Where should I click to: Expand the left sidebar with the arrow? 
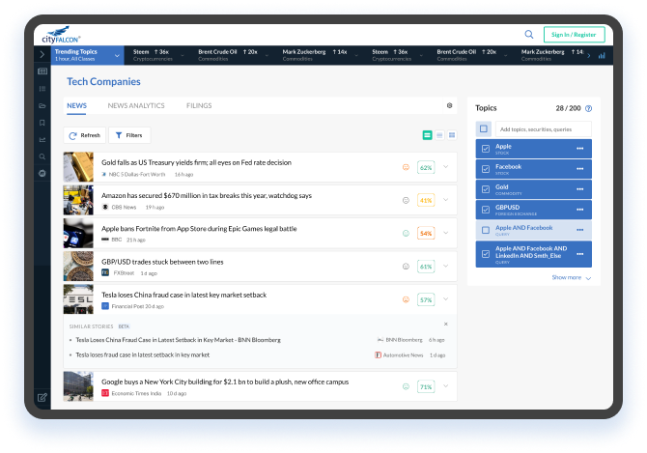pos(42,54)
